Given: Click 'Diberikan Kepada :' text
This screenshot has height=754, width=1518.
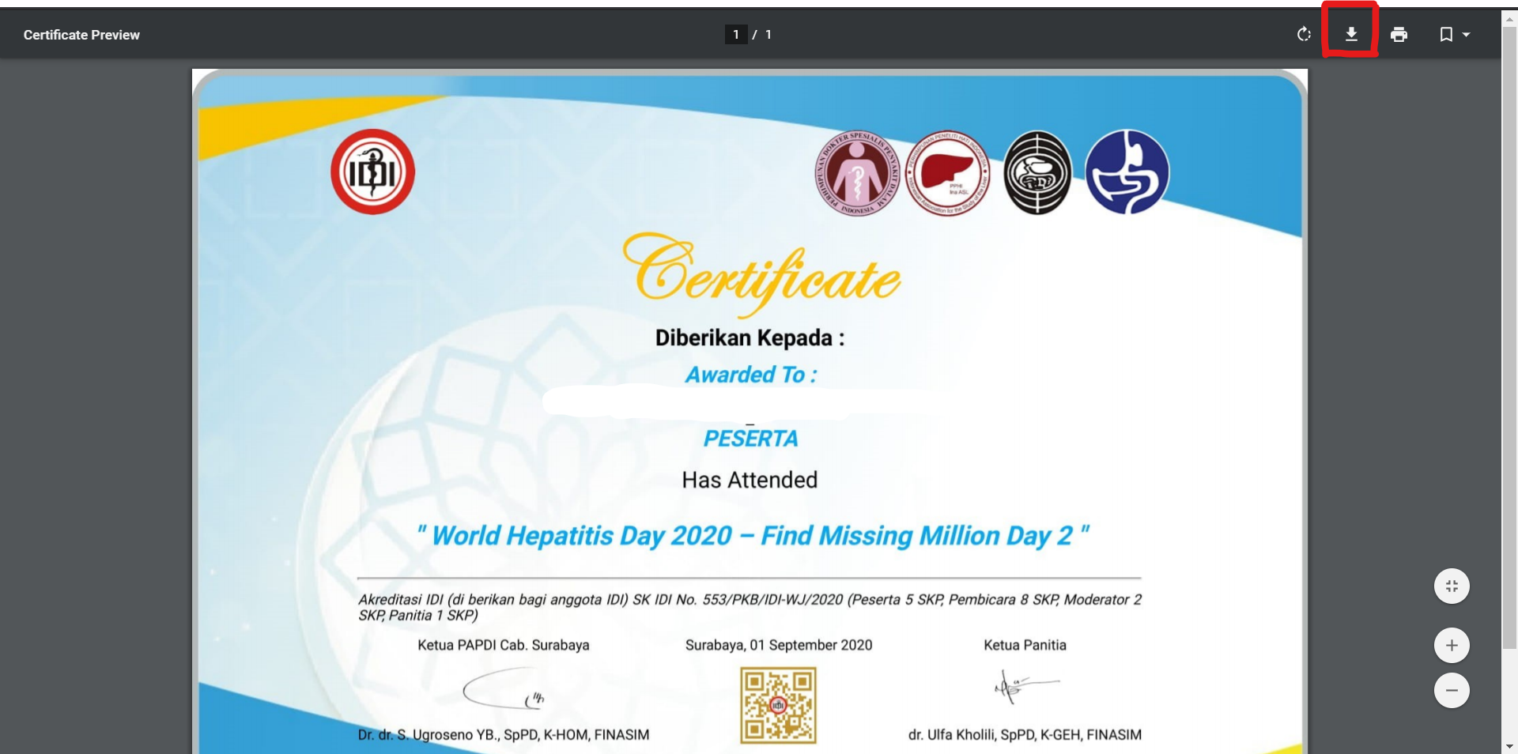Looking at the screenshot, I should click(750, 338).
